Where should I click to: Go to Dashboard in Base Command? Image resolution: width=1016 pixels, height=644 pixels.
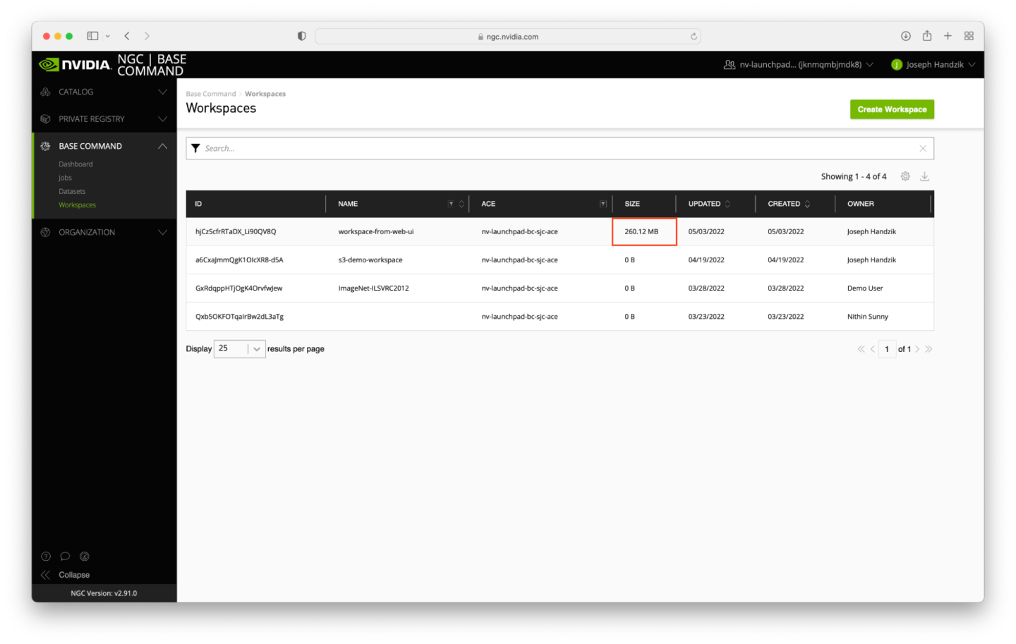pos(75,164)
